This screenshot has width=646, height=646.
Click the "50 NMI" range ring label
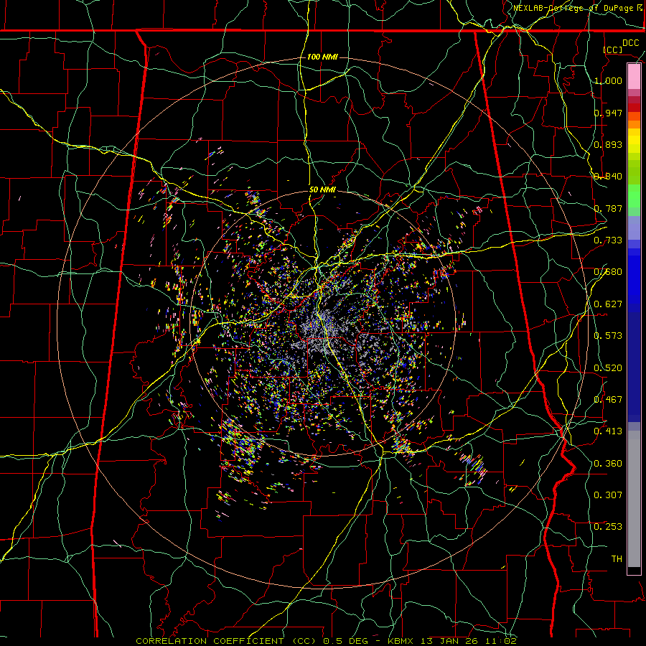click(x=322, y=189)
